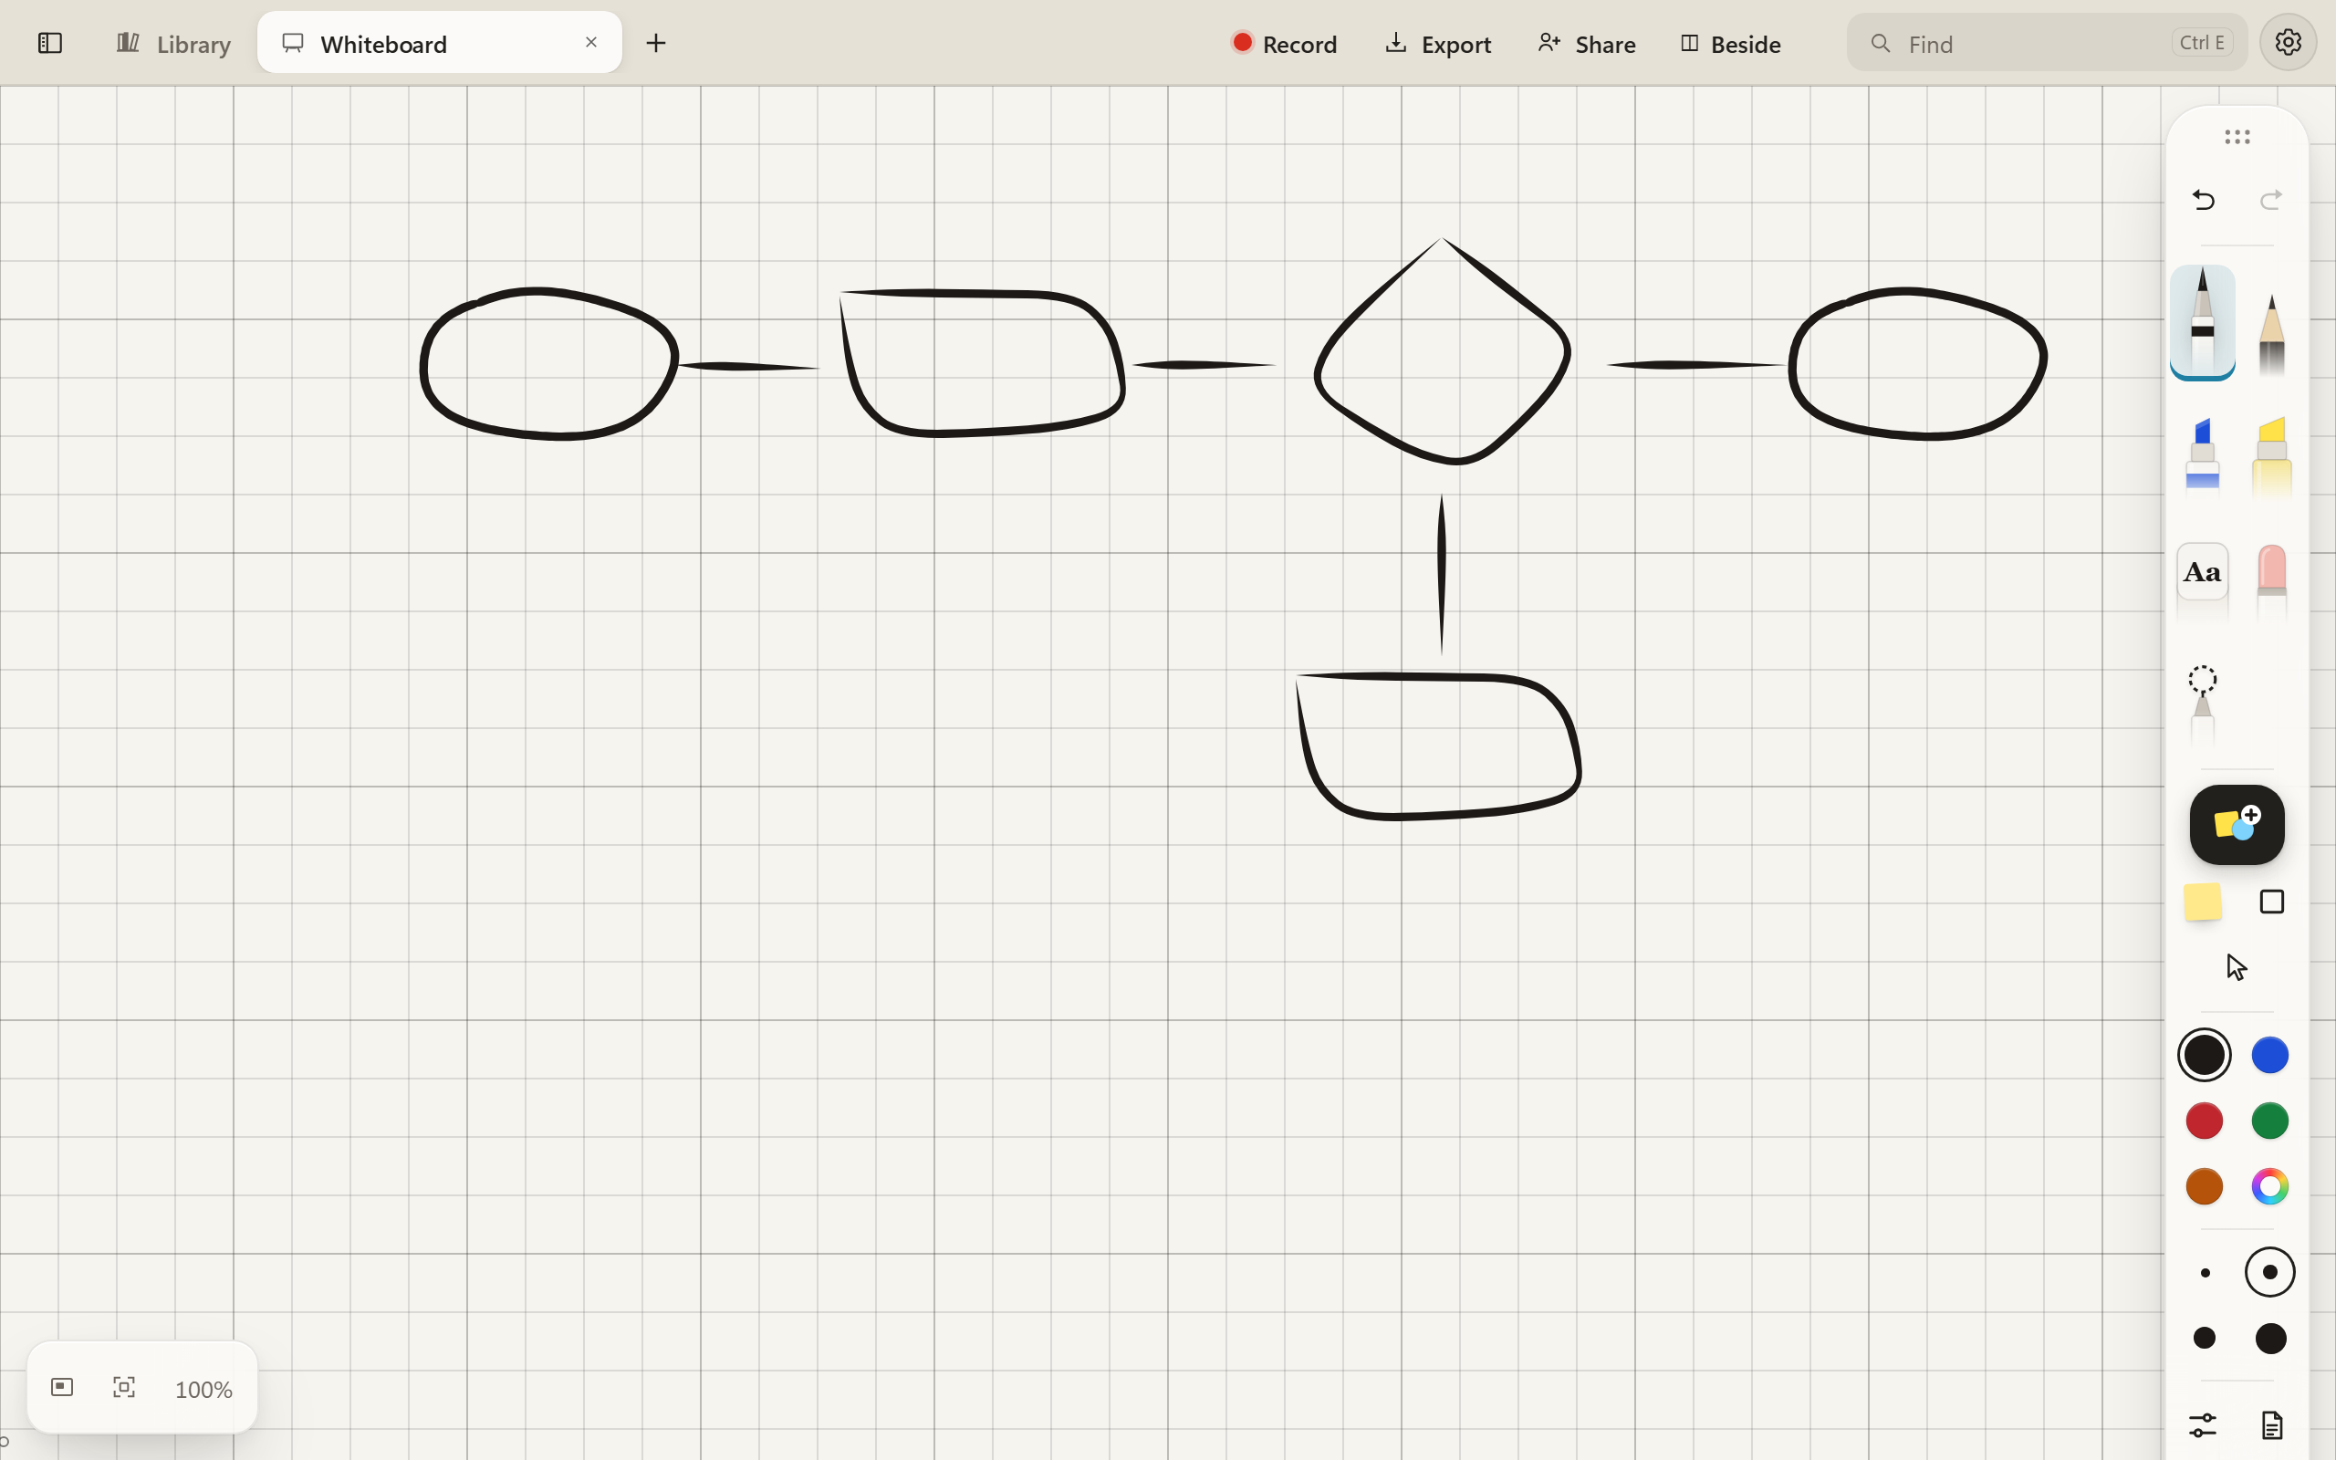
Task: Add a new tab with plus
Action: click(655, 44)
